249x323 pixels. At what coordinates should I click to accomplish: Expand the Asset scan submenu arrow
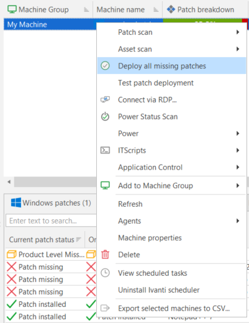pyautogui.click(x=238, y=49)
